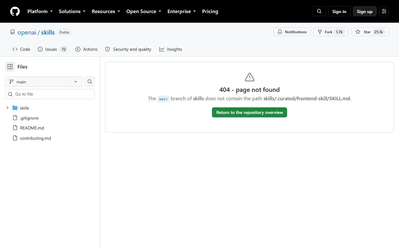Open the main branch selector dropdown
Viewport: 399px width, 249px height.
(x=44, y=82)
